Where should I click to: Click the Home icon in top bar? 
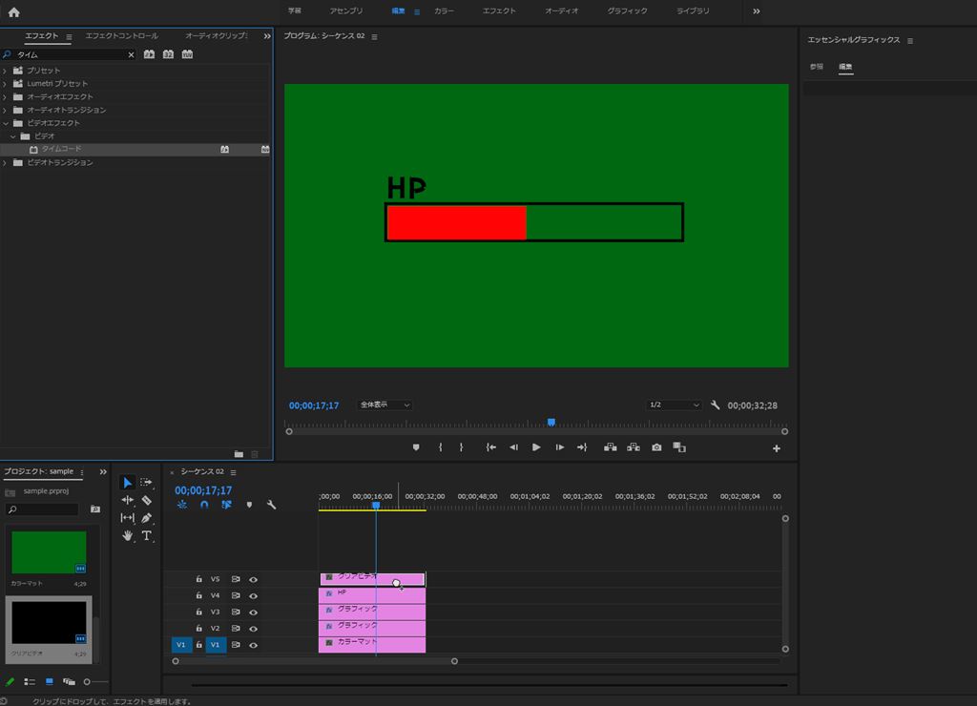click(x=13, y=11)
